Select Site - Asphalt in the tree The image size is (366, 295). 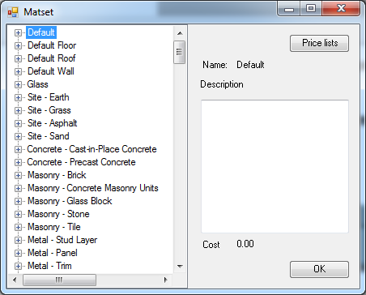point(53,123)
